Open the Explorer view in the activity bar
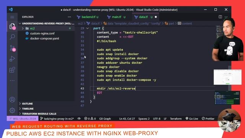The height and width of the screenshot is (138, 245). tap(12, 26)
